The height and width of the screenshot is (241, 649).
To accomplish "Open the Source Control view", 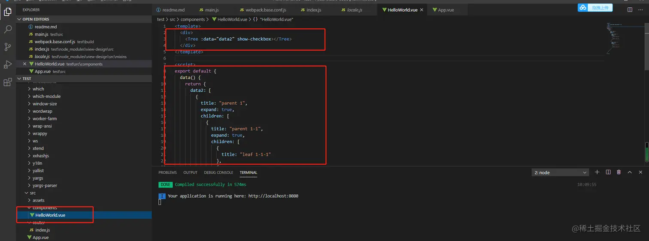I will [7, 47].
